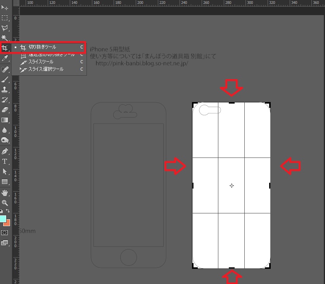Screen dimensions: 325x284
Task: Select the Move tool
Action: [5, 8]
